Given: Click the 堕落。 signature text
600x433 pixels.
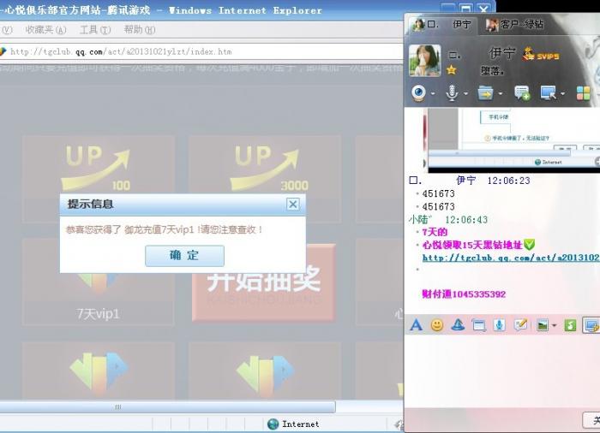Looking at the screenshot, I should (493, 71).
